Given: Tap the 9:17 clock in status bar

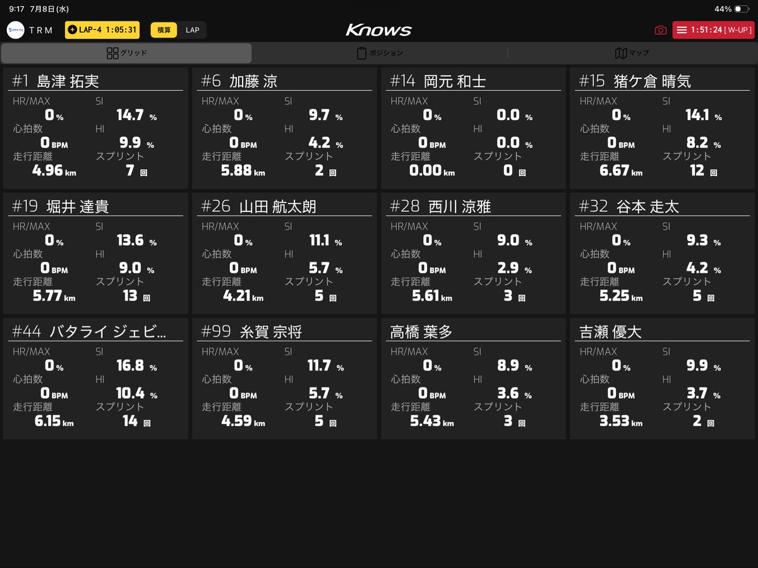Looking at the screenshot, I should click(x=16, y=9).
